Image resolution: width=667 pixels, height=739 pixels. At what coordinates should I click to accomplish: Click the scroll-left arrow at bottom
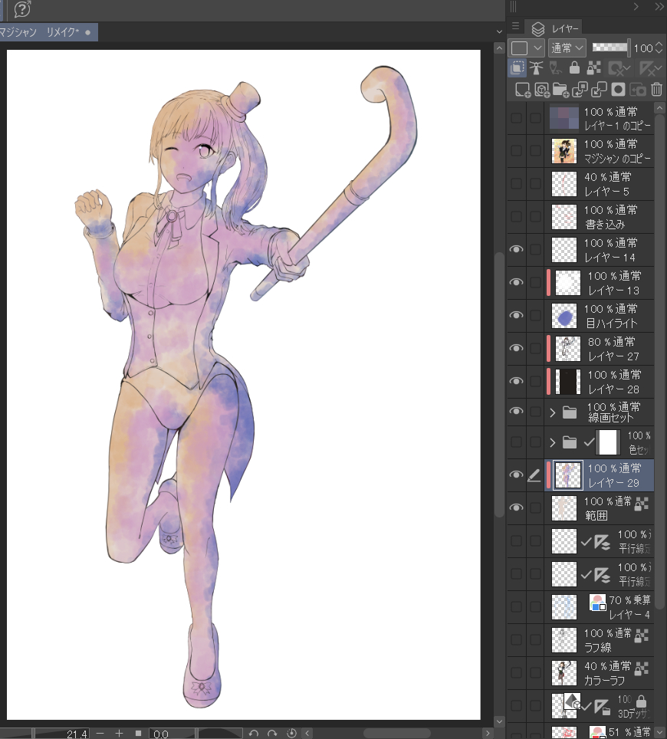coord(307,734)
